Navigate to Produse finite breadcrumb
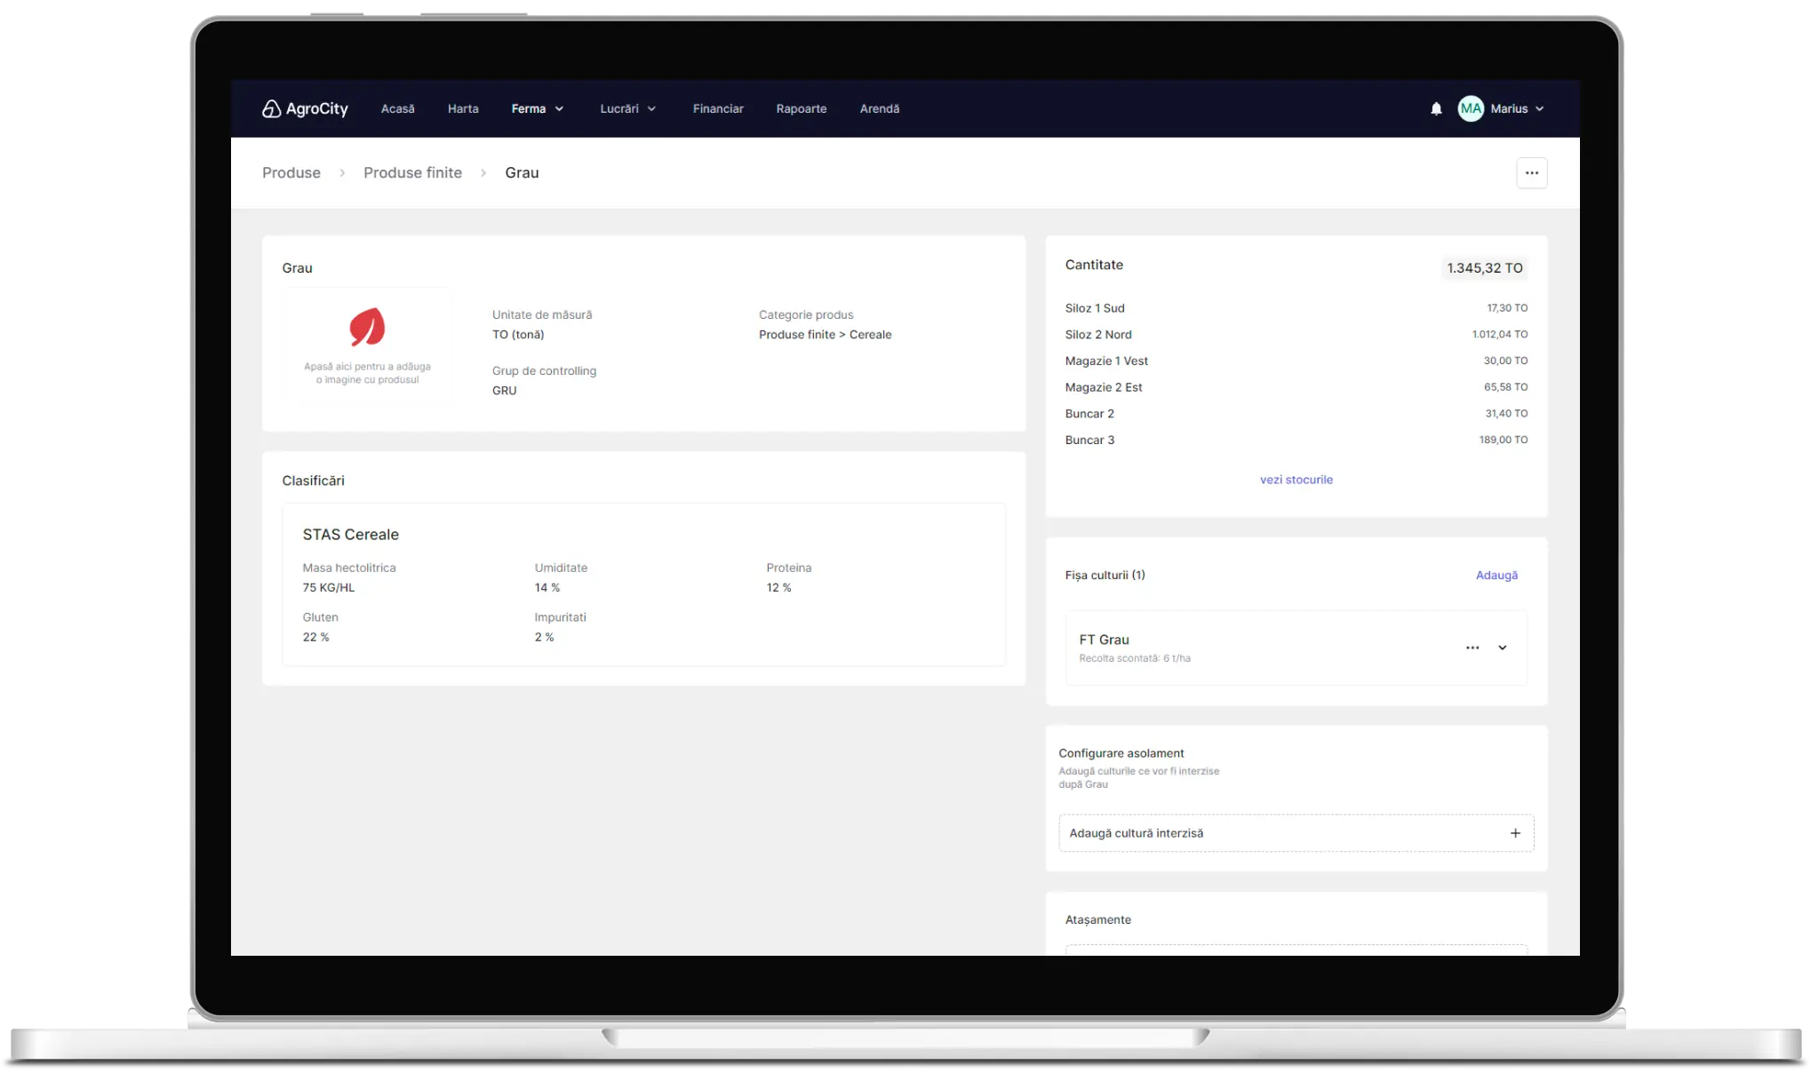1811x1073 pixels. click(x=412, y=173)
